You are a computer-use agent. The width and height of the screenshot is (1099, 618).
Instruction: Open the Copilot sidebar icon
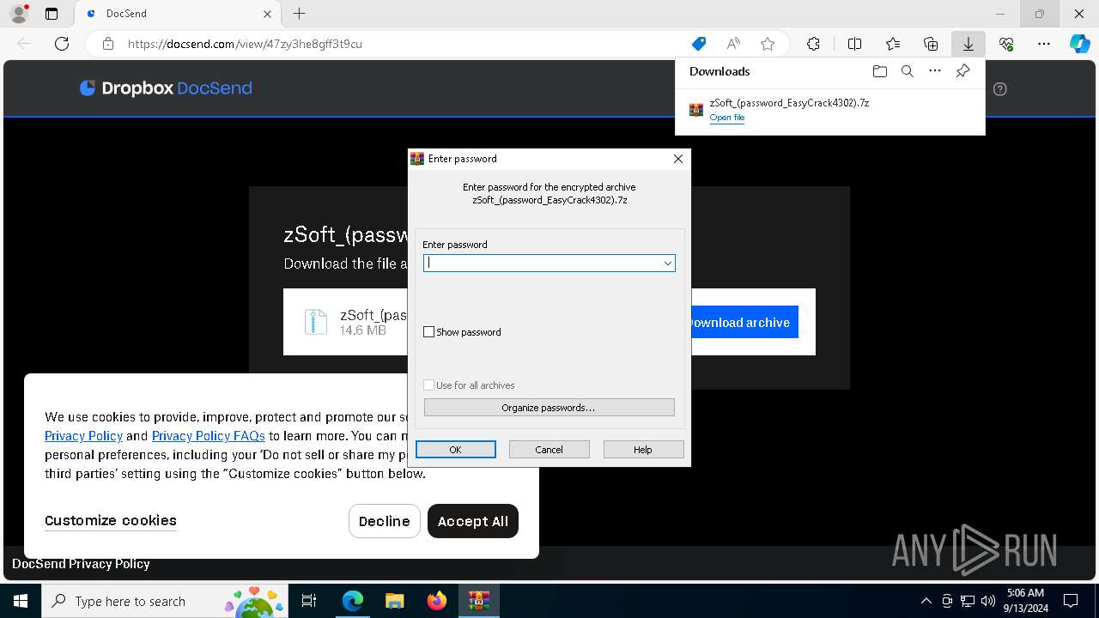tap(1080, 44)
